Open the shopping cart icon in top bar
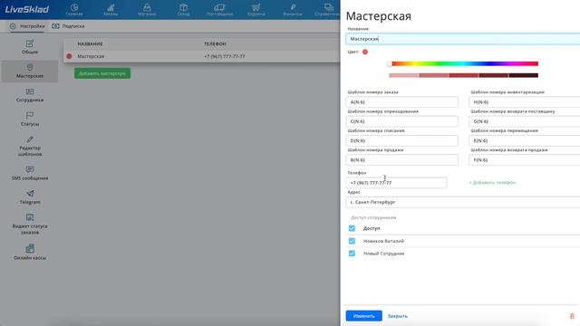The width and height of the screenshot is (580, 326). (x=256, y=10)
